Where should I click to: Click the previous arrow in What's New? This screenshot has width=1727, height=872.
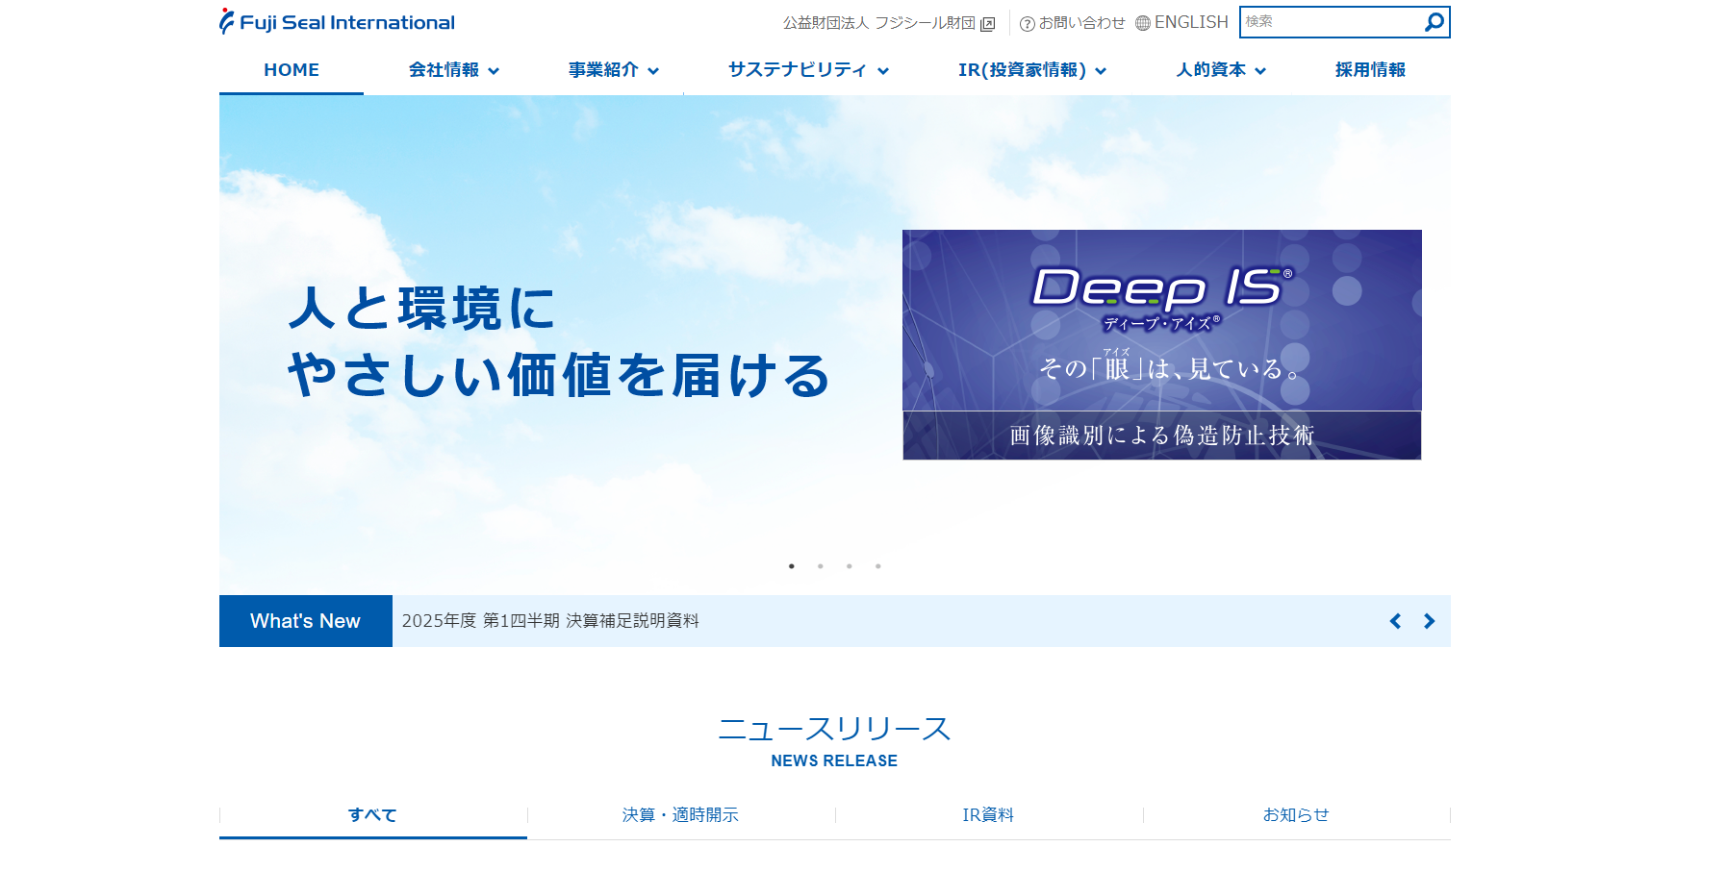click(1395, 621)
